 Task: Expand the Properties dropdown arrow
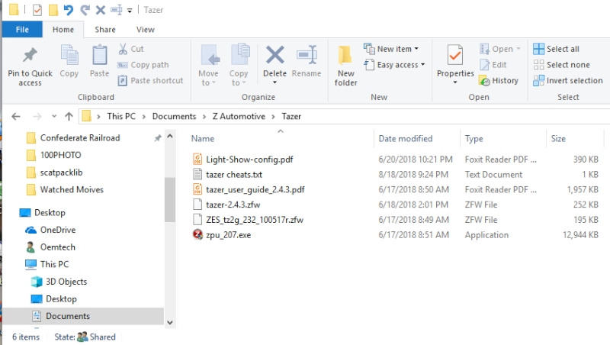click(454, 82)
